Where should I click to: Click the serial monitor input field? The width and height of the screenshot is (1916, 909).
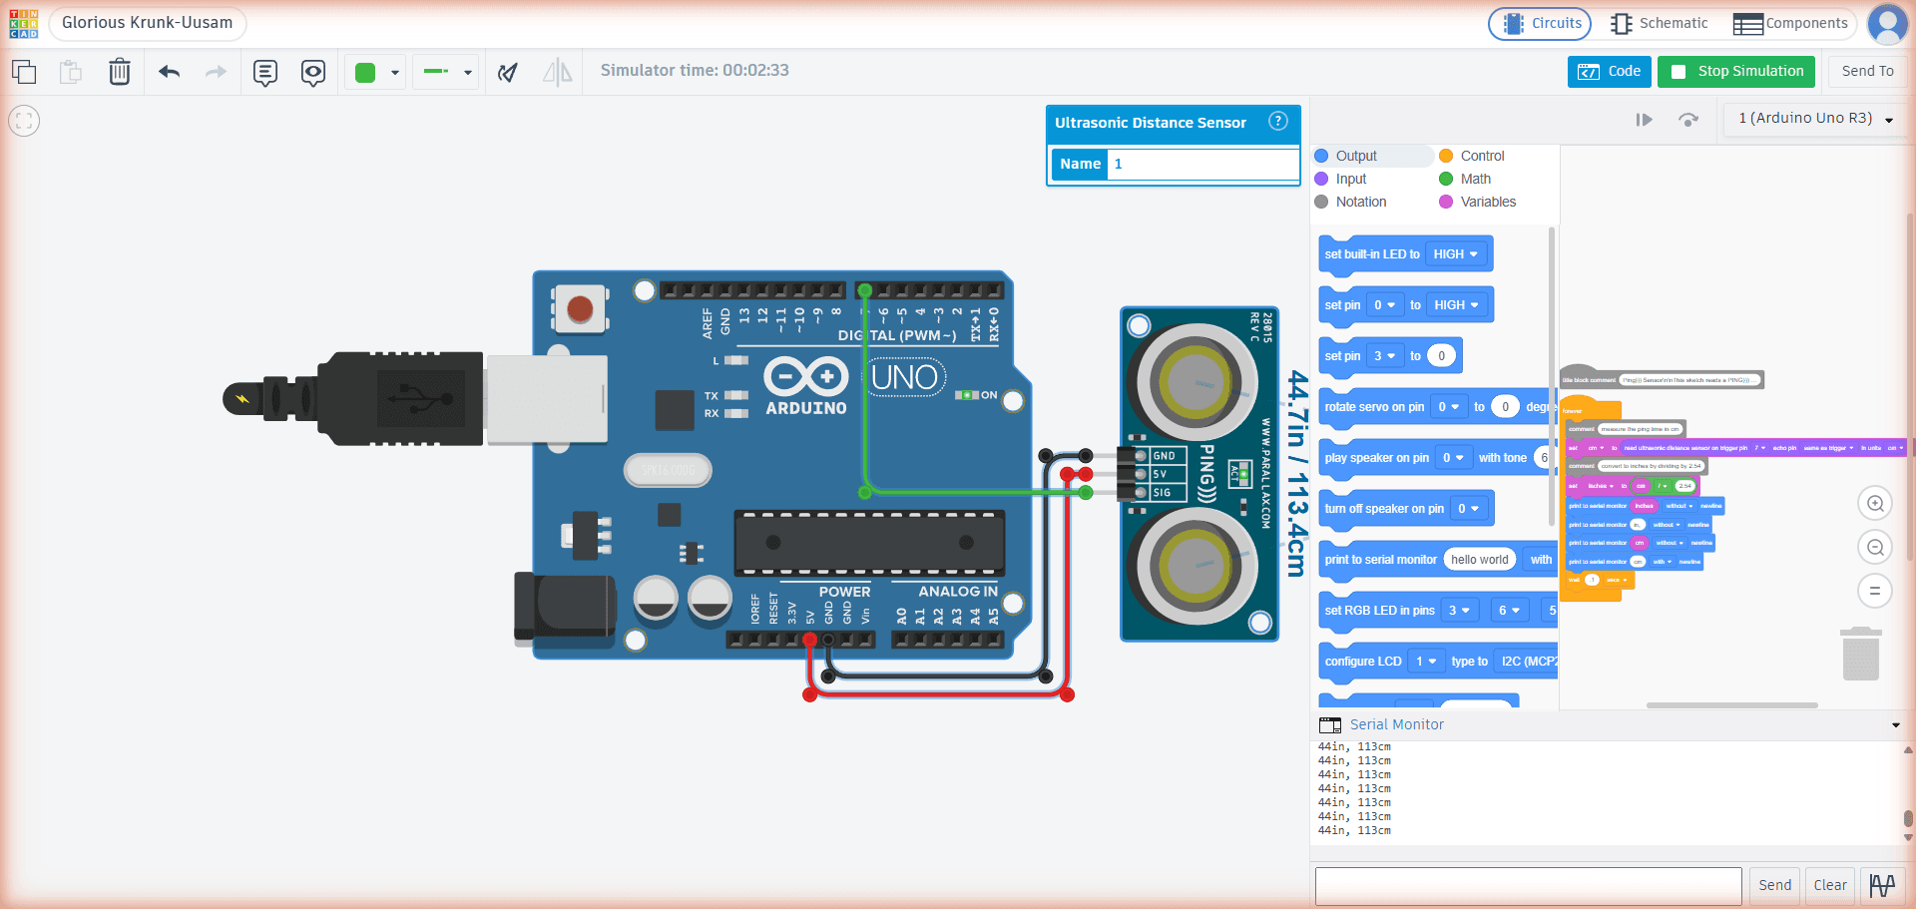coord(1528,885)
